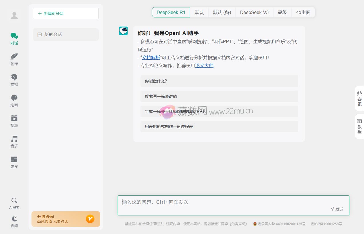Open the 对话 (chat) sidebar icon
Screen dimensions: 364x234
coord(14,38)
